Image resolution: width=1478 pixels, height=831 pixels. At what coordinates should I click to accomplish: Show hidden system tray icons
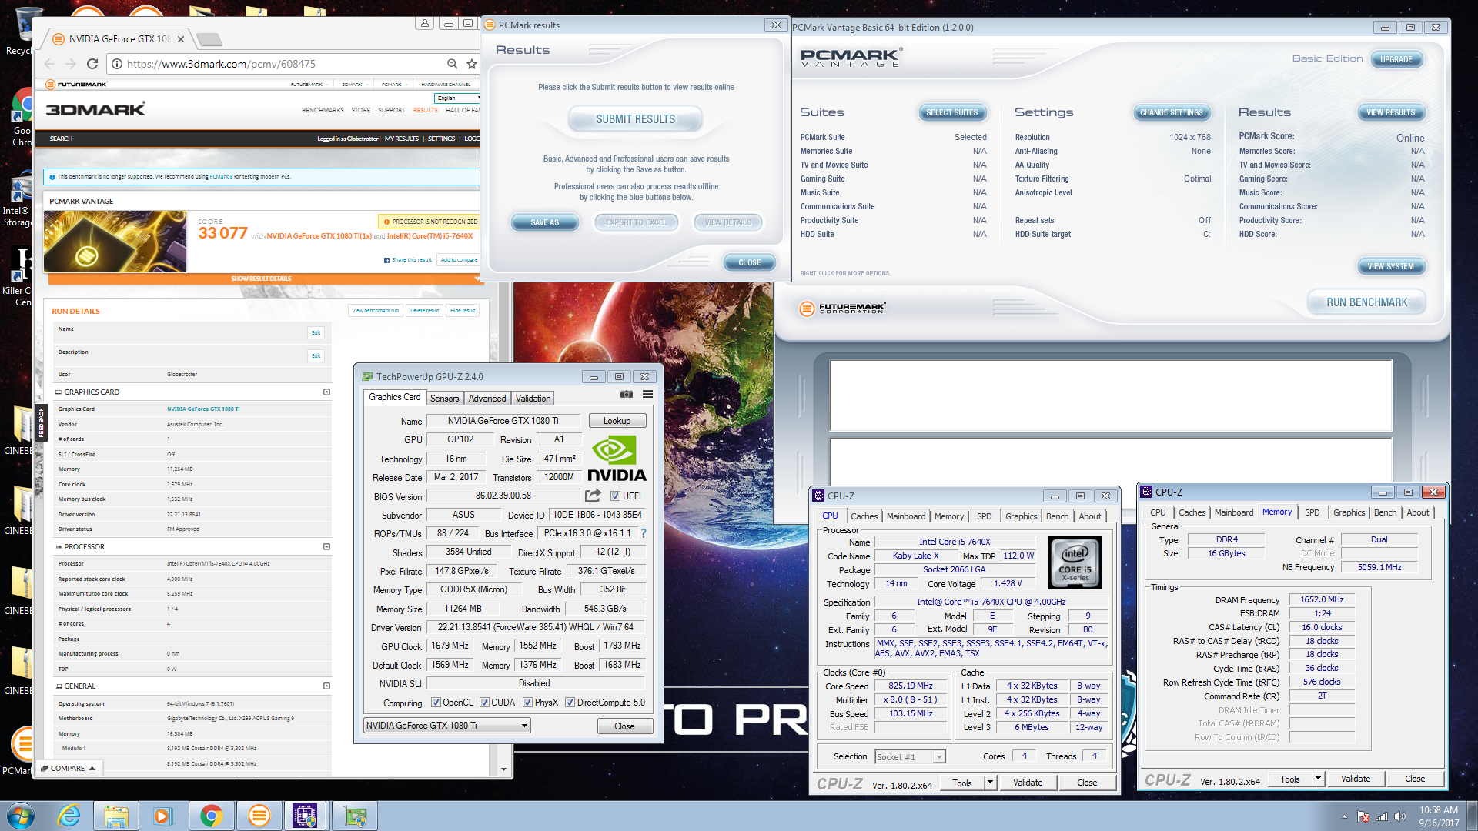(1345, 816)
